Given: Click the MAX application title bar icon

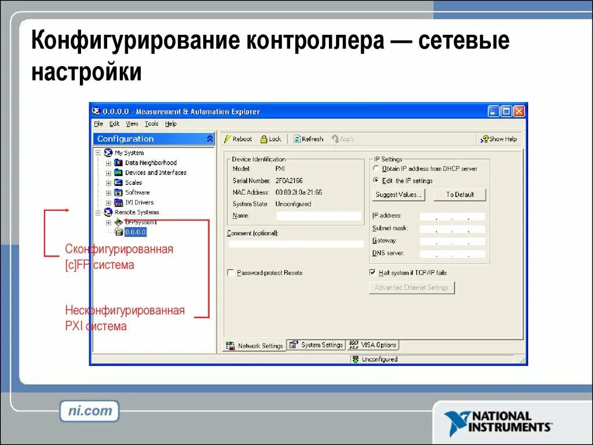Looking at the screenshot, I should click(x=96, y=111).
